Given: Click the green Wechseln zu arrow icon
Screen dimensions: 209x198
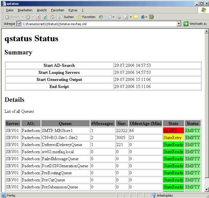Looking at the screenshot, I should click(x=186, y=24).
